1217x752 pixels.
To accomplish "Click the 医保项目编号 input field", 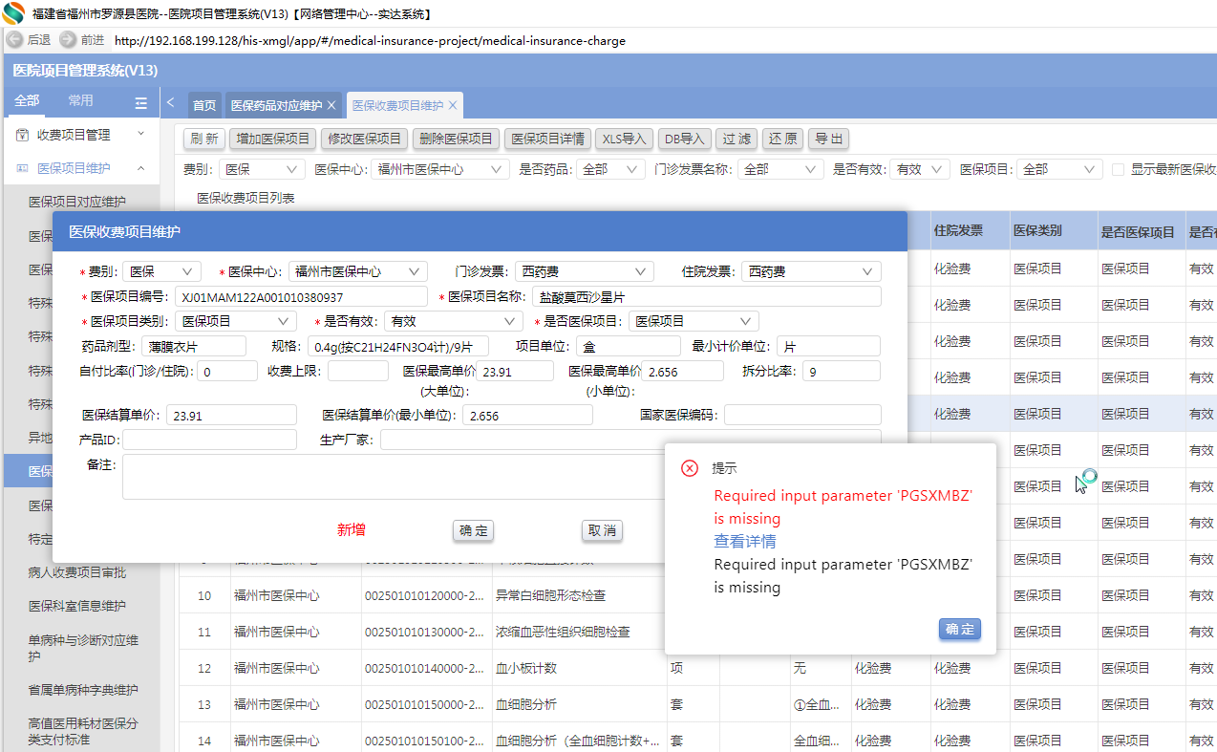I will (301, 296).
